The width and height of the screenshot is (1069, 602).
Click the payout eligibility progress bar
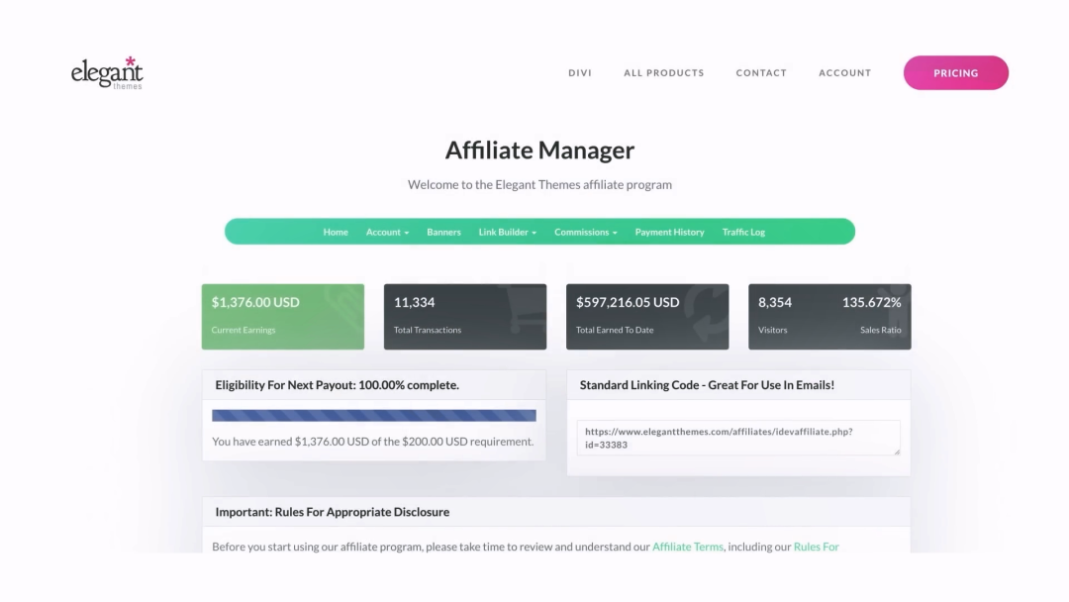coord(374,415)
